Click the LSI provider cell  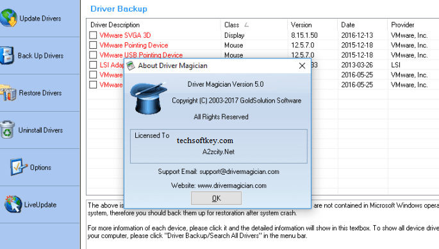[395, 65]
